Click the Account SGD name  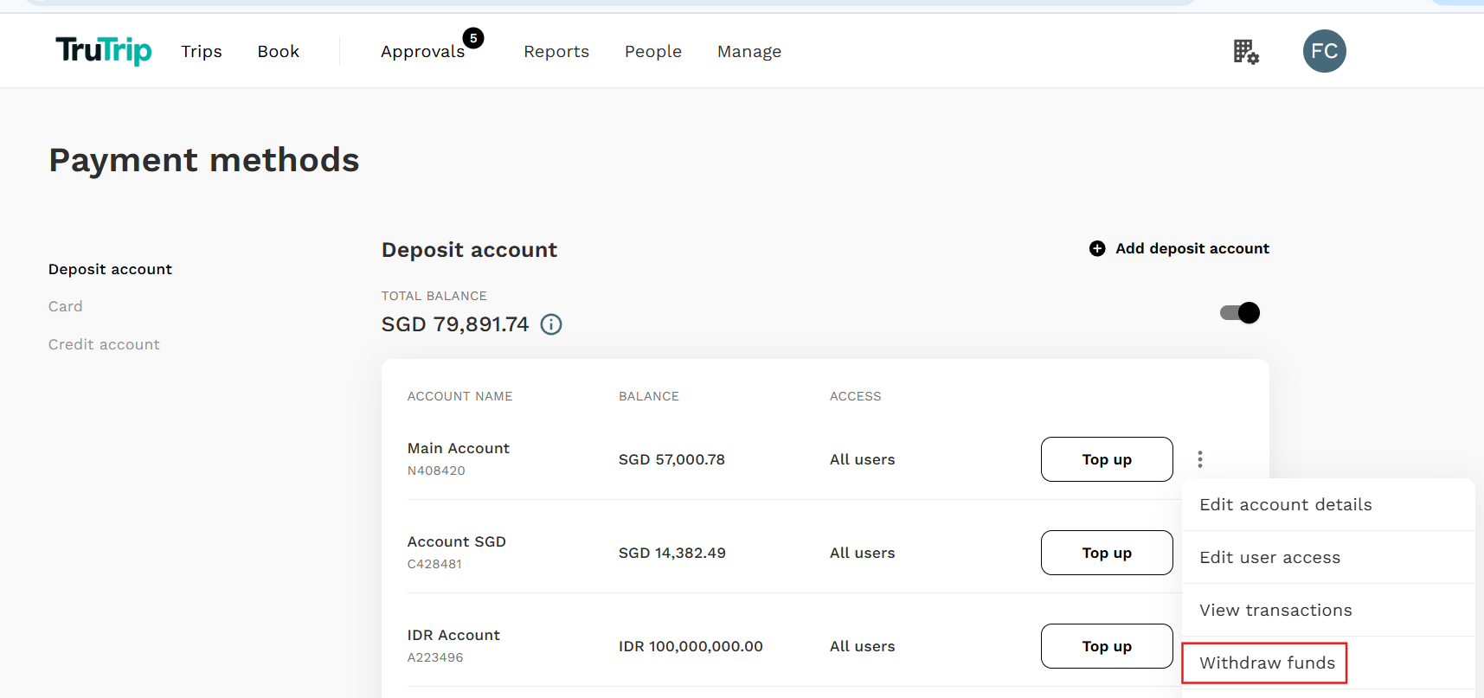point(457,541)
